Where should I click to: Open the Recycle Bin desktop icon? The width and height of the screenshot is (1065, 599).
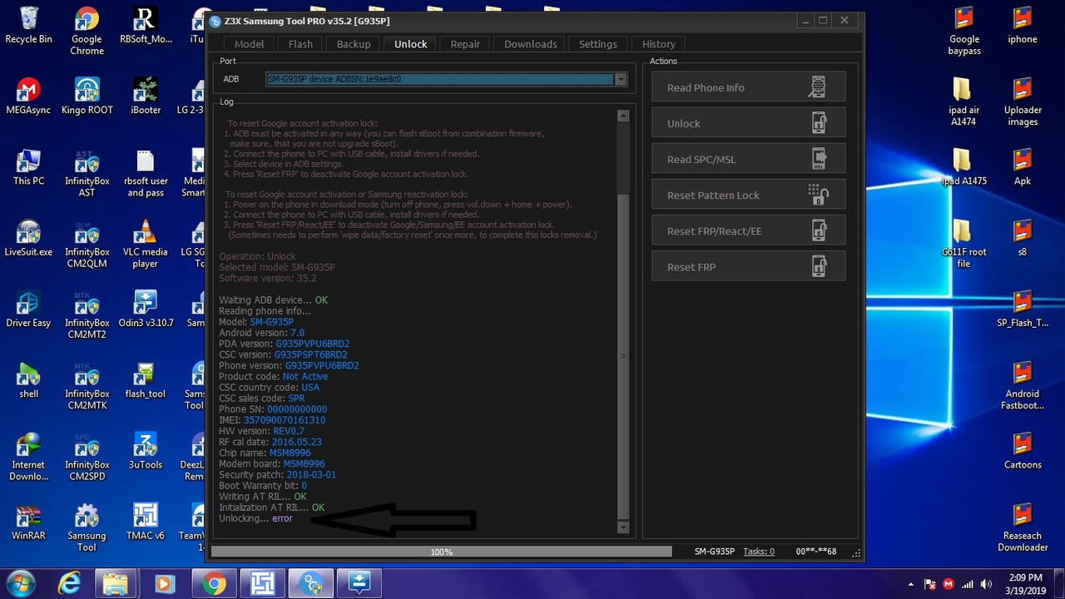coord(28,25)
